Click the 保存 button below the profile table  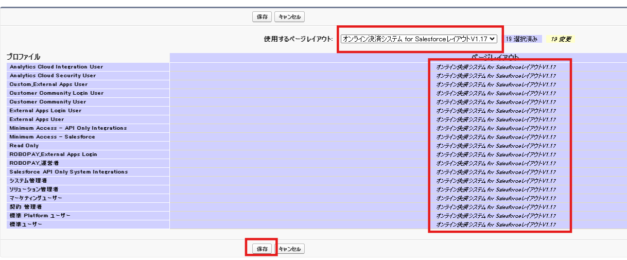(x=262, y=249)
